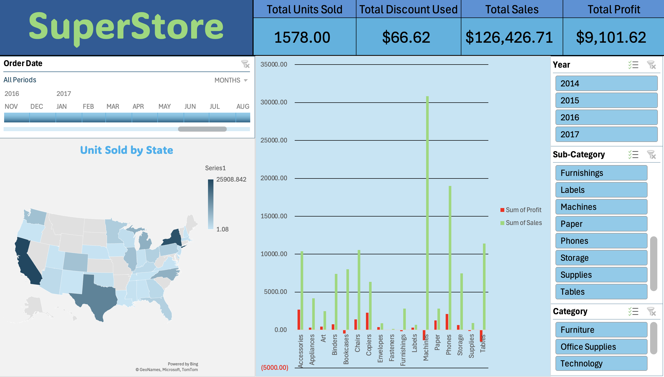The width and height of the screenshot is (664, 377).
Task: Select the Machines sub-category
Action: 601,207
